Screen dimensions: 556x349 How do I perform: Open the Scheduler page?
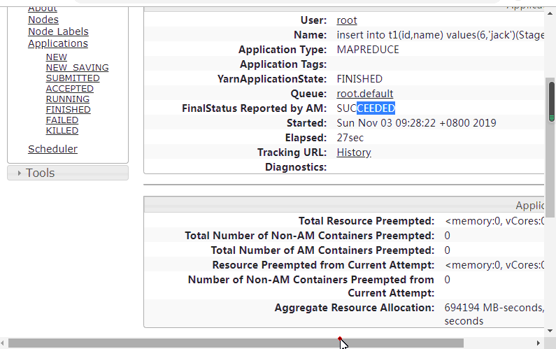click(x=52, y=149)
